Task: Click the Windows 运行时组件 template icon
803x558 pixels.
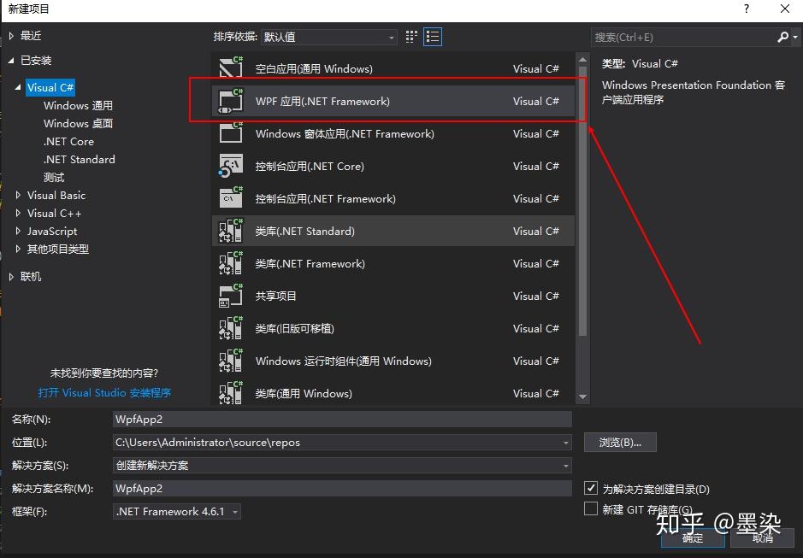Action: (x=229, y=361)
